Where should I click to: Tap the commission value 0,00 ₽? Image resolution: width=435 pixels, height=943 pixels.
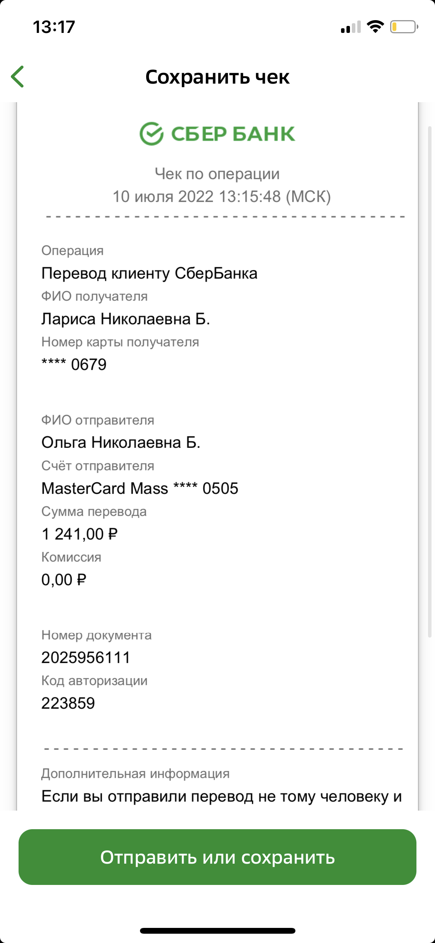(x=64, y=580)
